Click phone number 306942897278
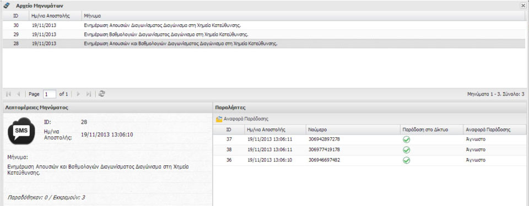The height and width of the screenshot is (206, 529). [324, 139]
